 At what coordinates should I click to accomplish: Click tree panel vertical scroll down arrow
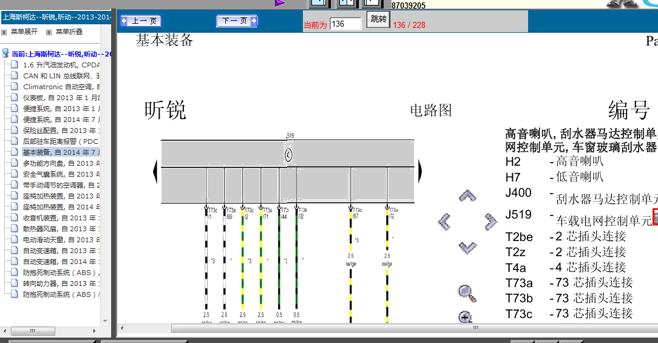(x=105, y=321)
